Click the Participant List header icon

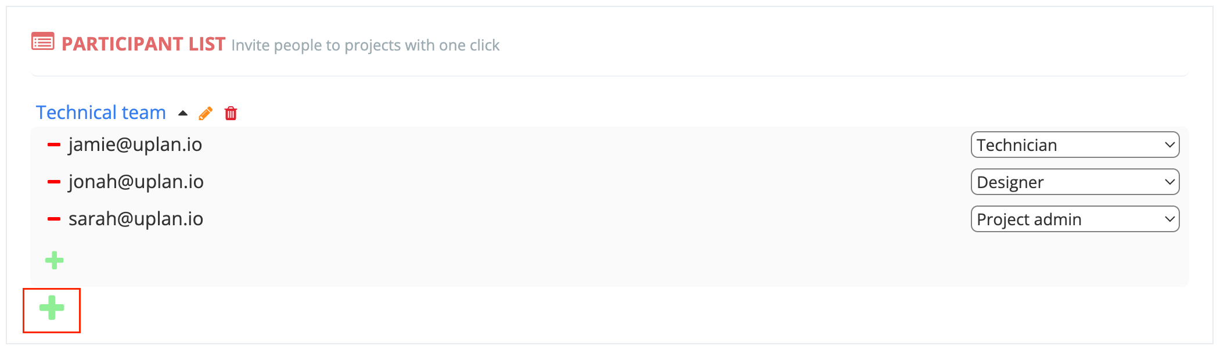[x=42, y=42]
